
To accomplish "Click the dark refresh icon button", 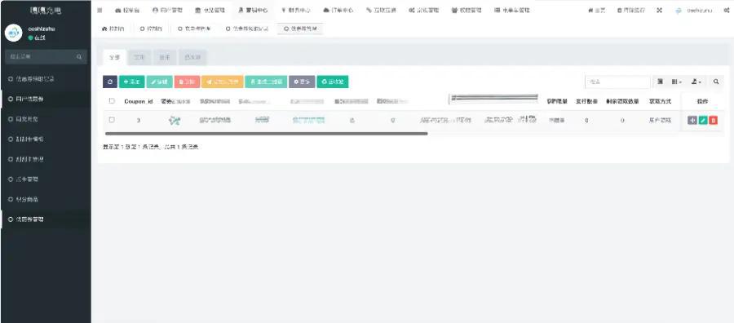I will pyautogui.click(x=110, y=82).
